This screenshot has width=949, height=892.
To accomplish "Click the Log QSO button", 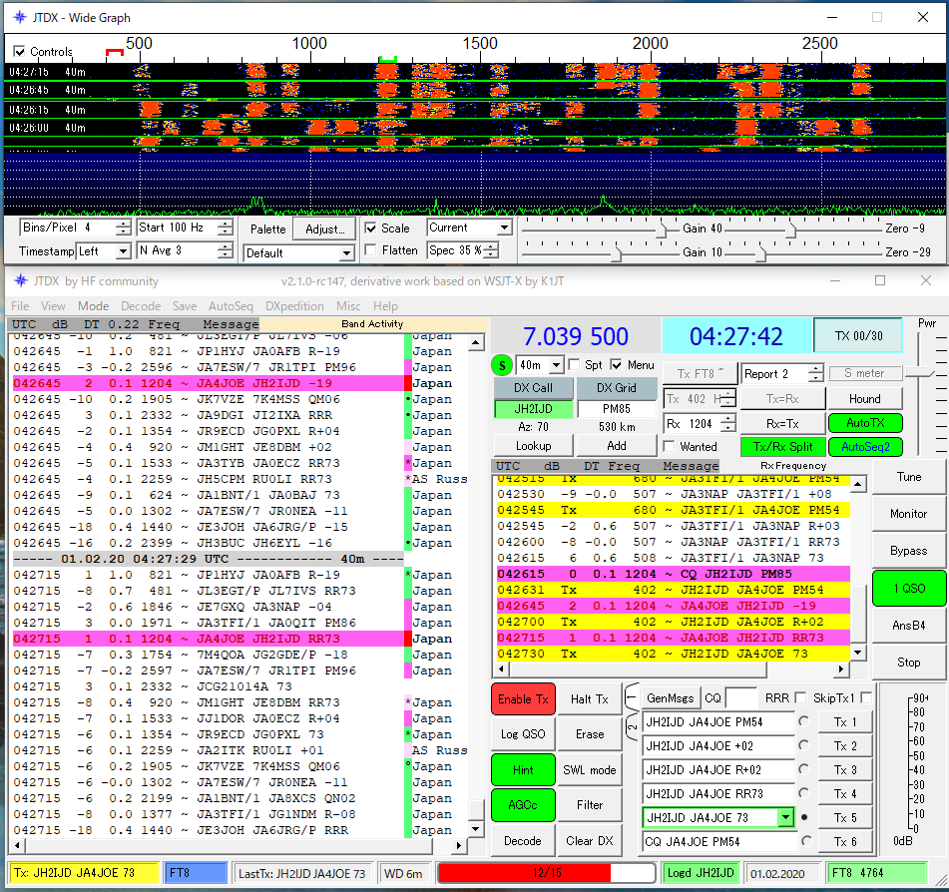I will coord(522,733).
